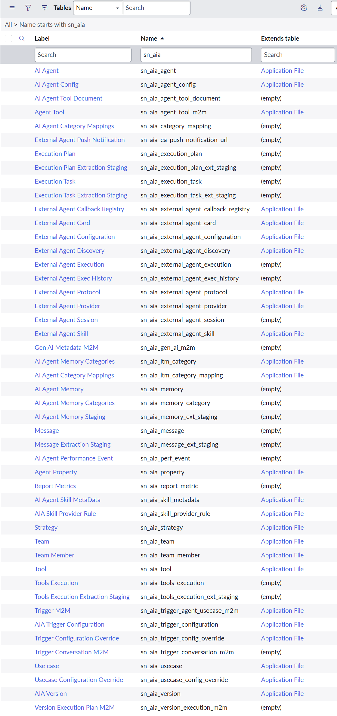Open the Name field search dropdown
The image size is (337, 716).
(x=98, y=8)
